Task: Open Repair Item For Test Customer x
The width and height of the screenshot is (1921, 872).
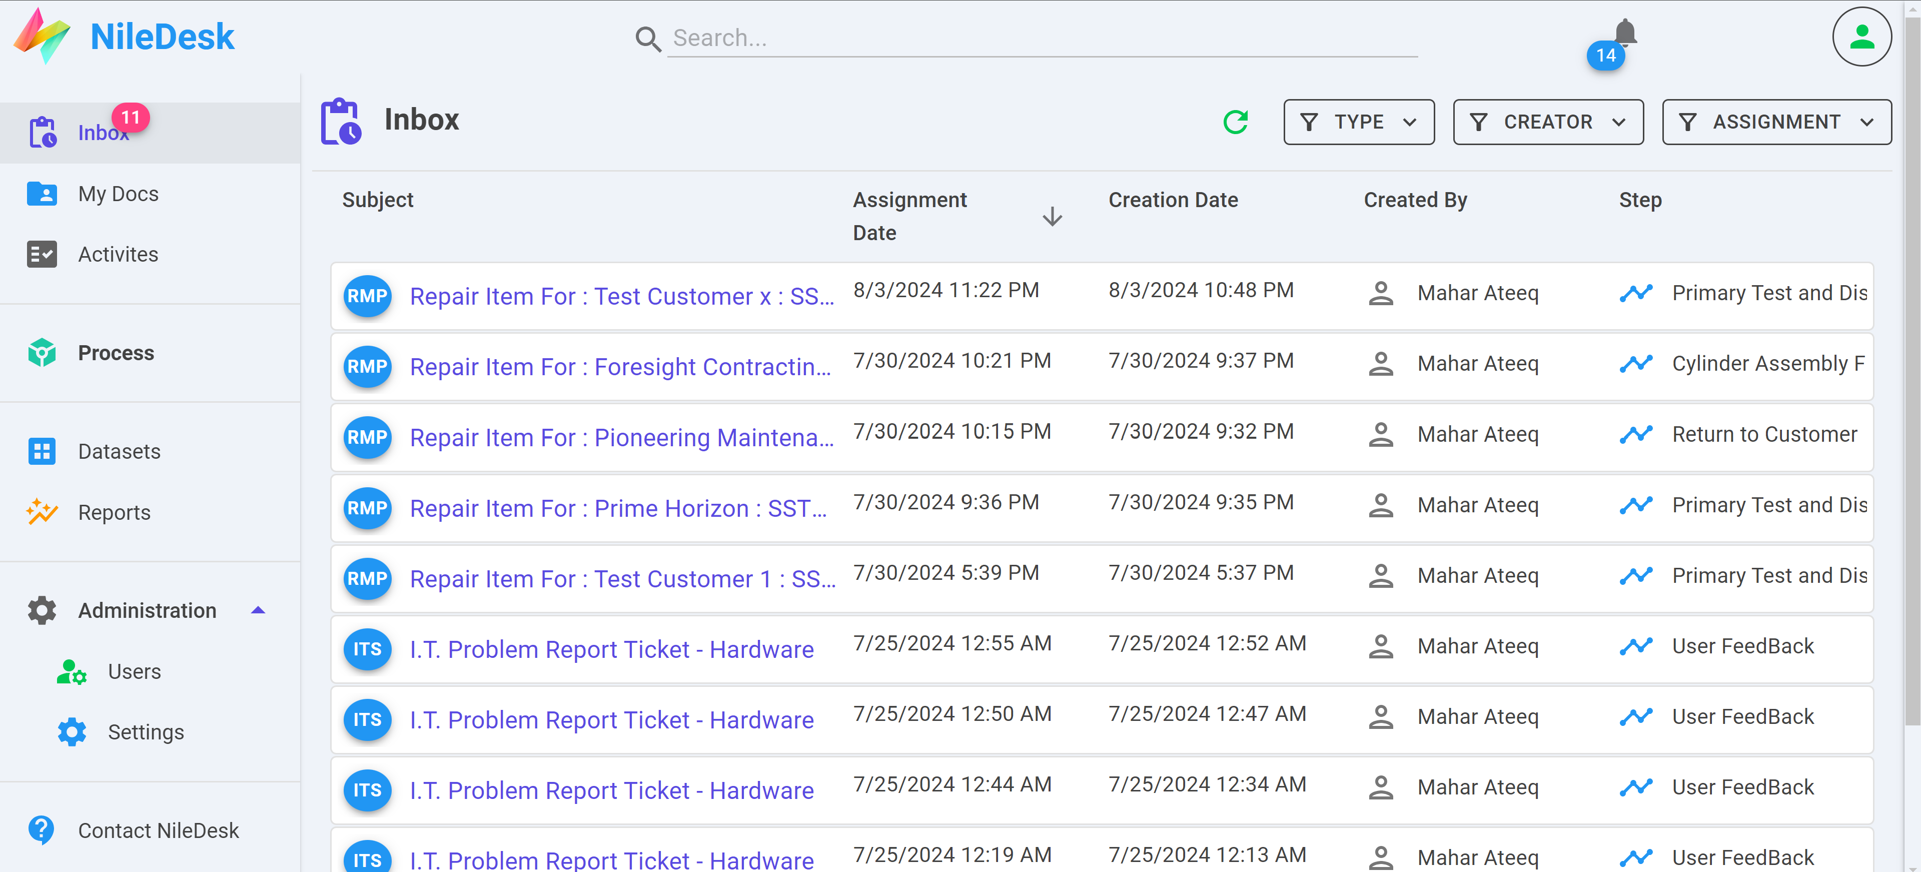Action: pos(622,296)
